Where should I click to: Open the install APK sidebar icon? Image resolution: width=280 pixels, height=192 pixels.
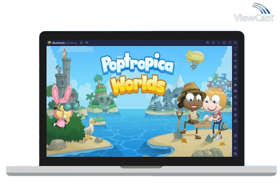tap(235, 91)
